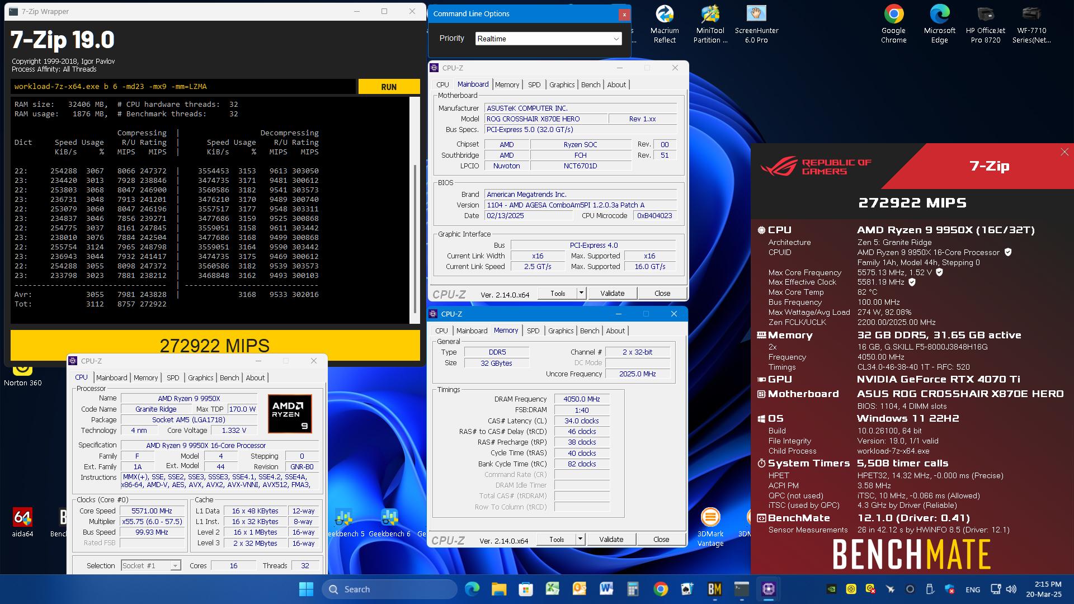Click the Core Speed value 5571.00 MHz
This screenshot has width=1074, height=604.
(x=152, y=511)
